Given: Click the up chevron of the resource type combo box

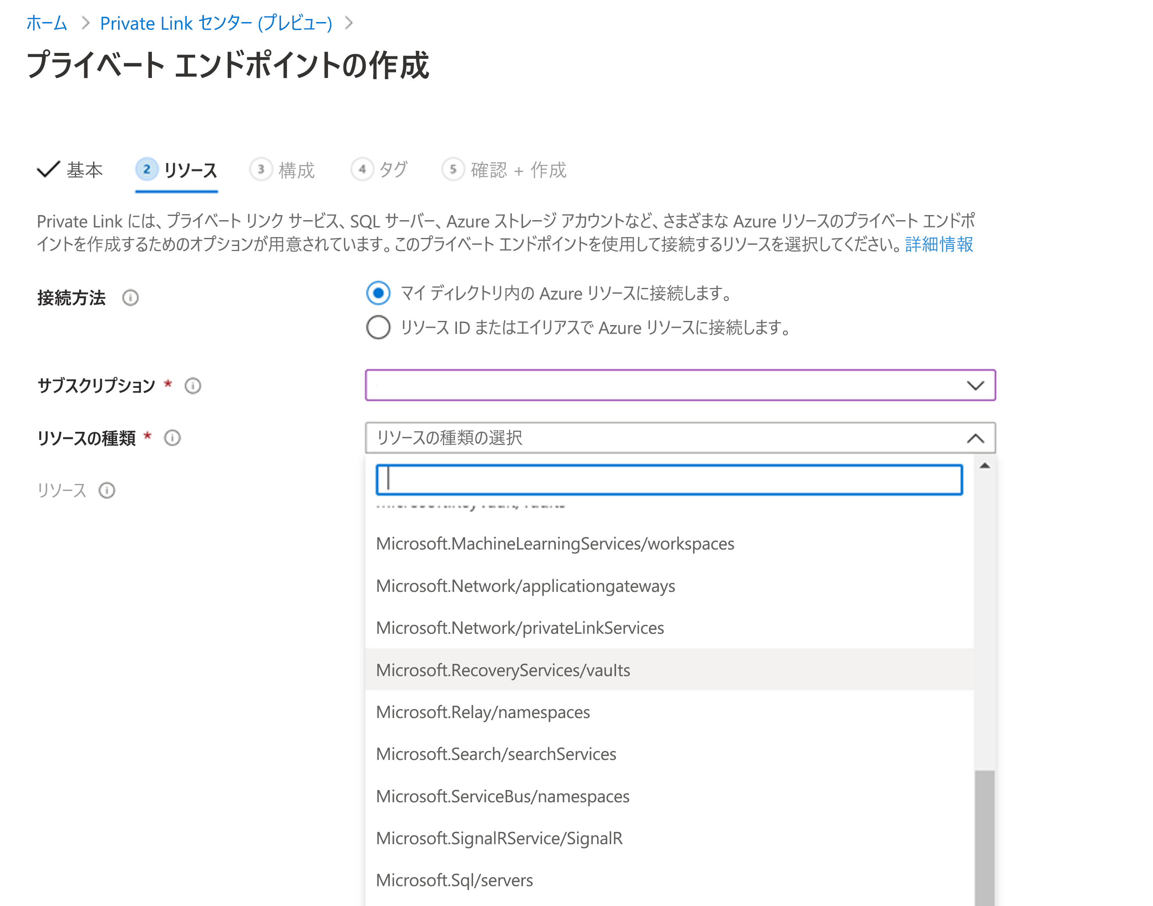Looking at the screenshot, I should pyautogui.click(x=975, y=438).
